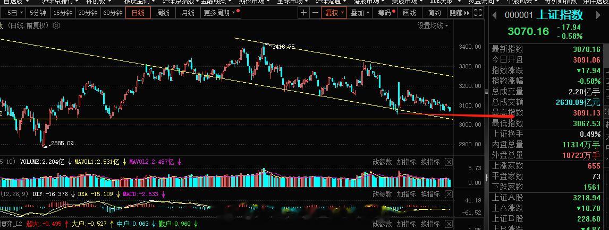
Task: Click the 隐藏 double-arrow button
Action: click(460, 13)
